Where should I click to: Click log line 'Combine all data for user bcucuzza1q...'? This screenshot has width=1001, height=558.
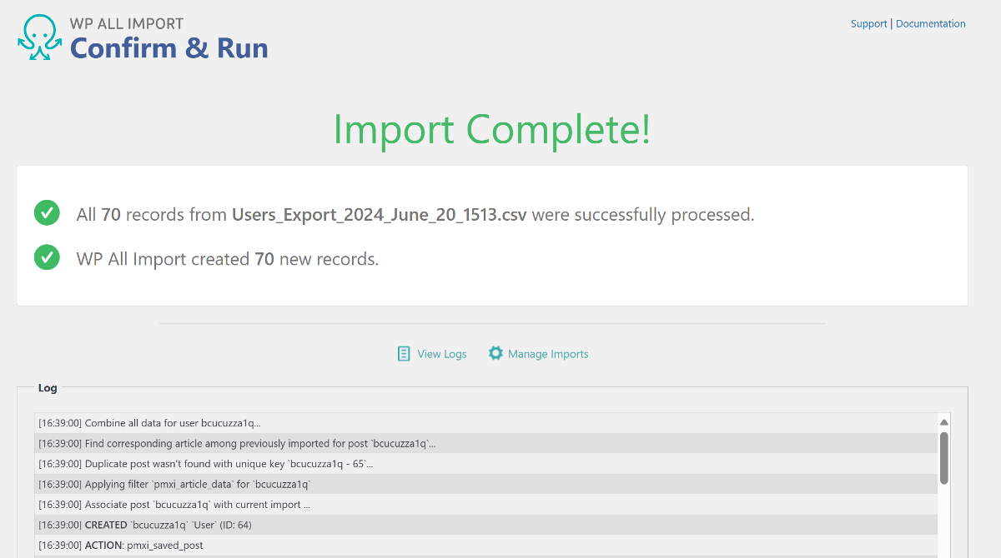point(485,423)
